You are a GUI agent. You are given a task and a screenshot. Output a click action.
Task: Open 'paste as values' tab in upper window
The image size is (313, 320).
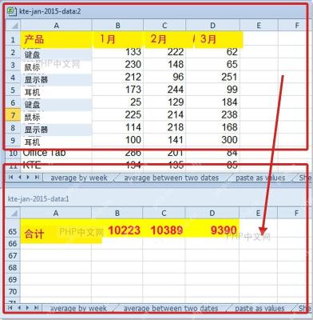tap(260, 178)
